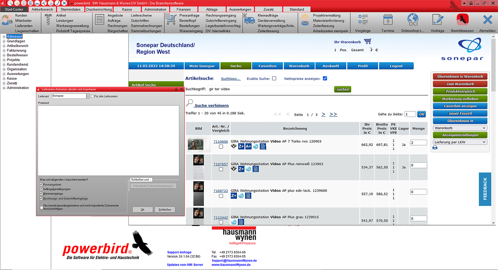Open the Onlineshop OCI globe icon
The height and width of the screenshot is (270, 498).
pyautogui.click(x=413, y=20)
